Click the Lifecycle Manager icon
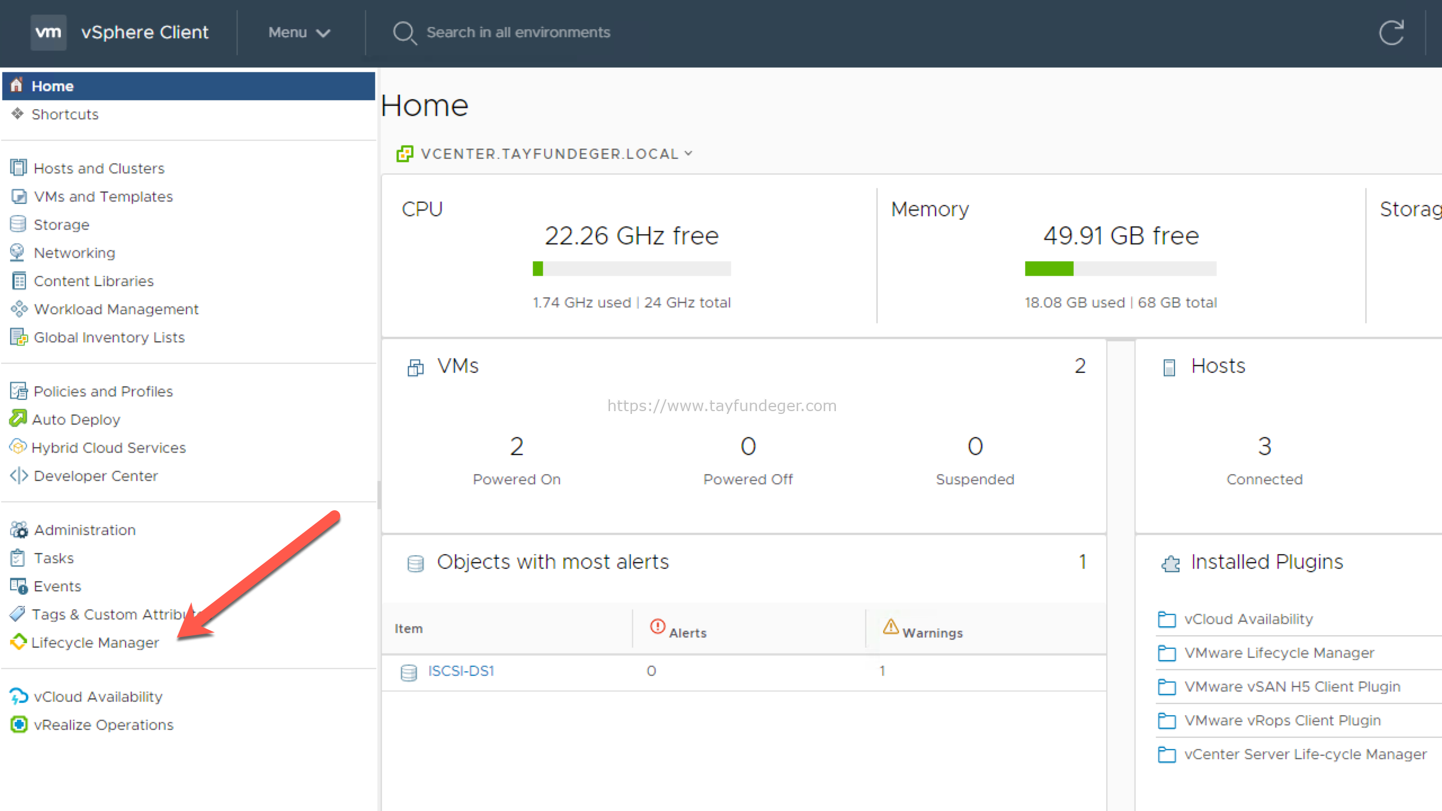 (x=18, y=641)
